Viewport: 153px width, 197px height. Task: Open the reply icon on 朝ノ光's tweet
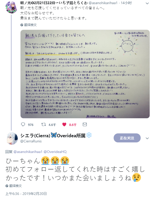pos(23,124)
